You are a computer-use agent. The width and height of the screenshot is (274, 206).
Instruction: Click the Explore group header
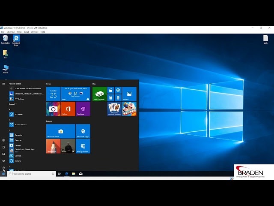pos(49,121)
